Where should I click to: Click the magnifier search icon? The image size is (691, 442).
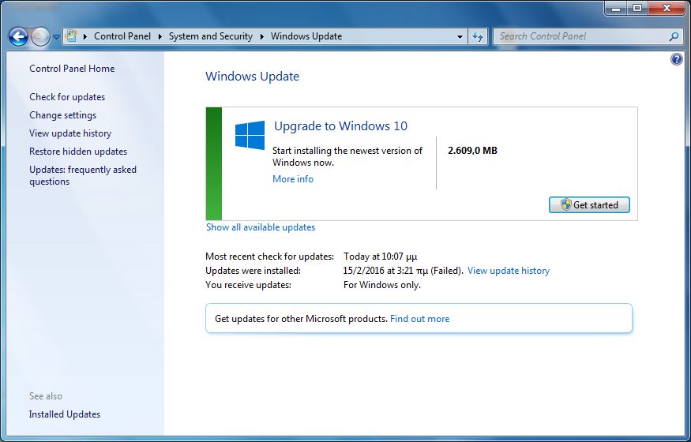[x=674, y=36]
